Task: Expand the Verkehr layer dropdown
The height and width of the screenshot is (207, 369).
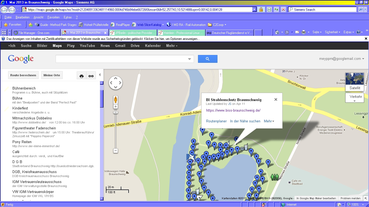Action: tap(354, 98)
